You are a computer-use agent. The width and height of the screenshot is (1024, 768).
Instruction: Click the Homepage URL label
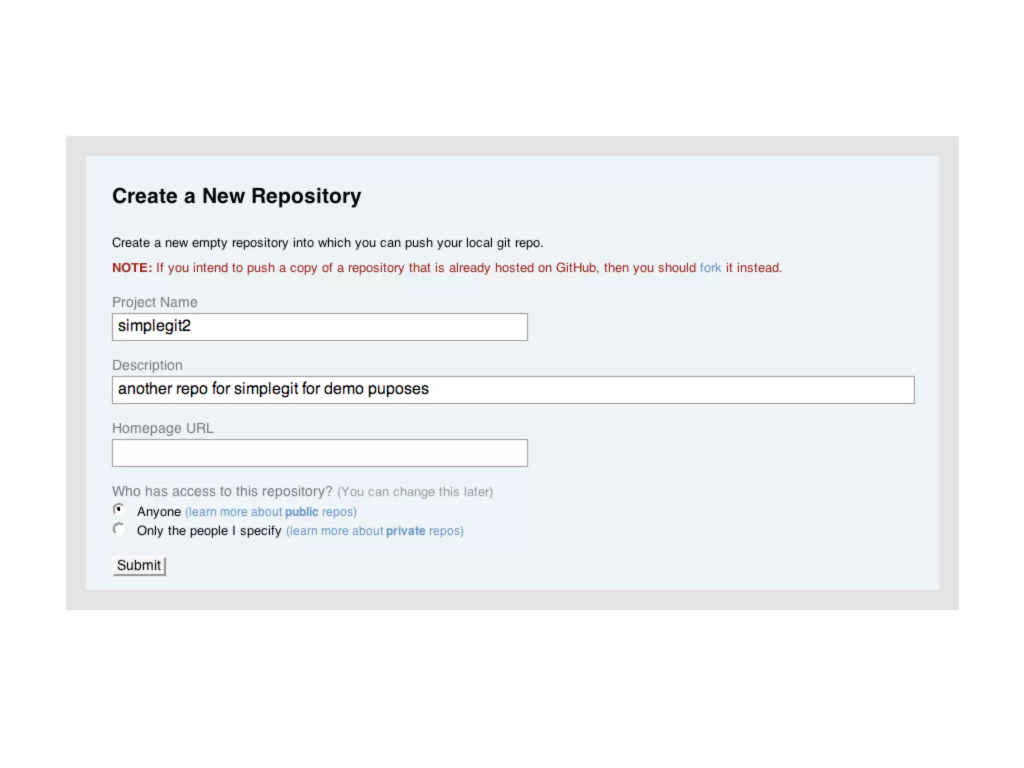click(x=162, y=428)
